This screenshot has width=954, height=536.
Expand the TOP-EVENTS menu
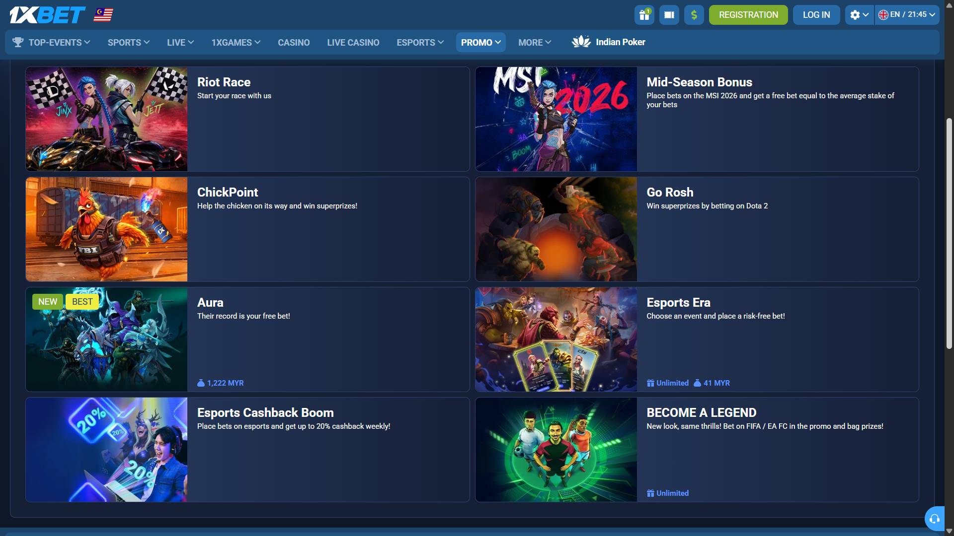[51, 43]
